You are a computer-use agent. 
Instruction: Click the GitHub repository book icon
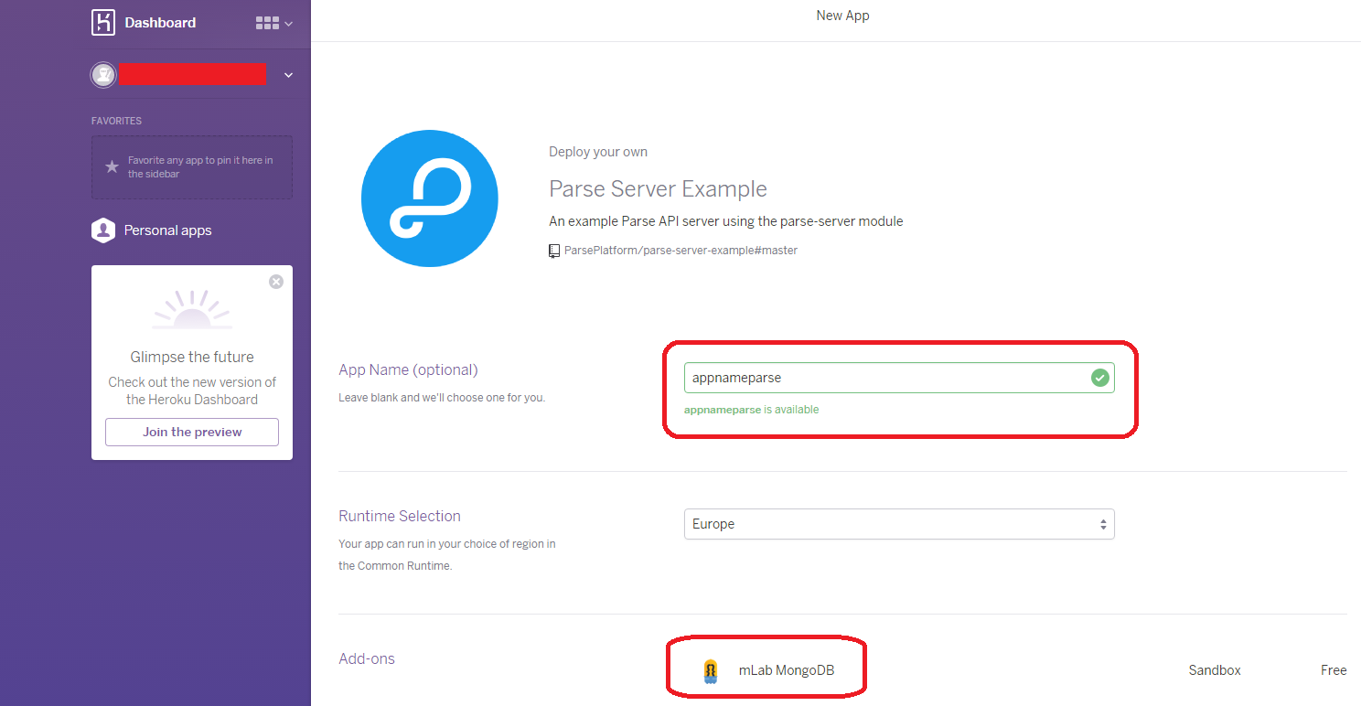pos(553,250)
